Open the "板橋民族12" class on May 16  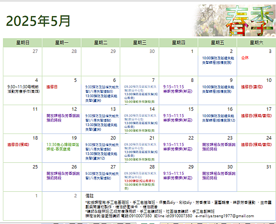219,118
